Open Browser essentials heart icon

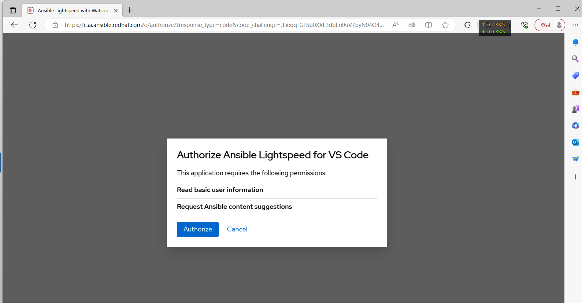(525, 25)
